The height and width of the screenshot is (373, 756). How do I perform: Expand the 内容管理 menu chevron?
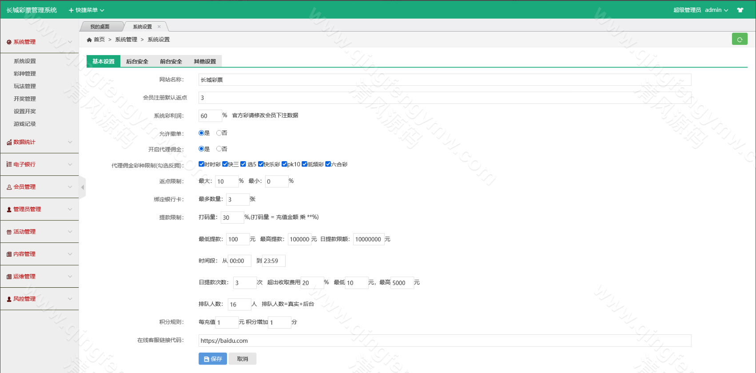pos(70,254)
